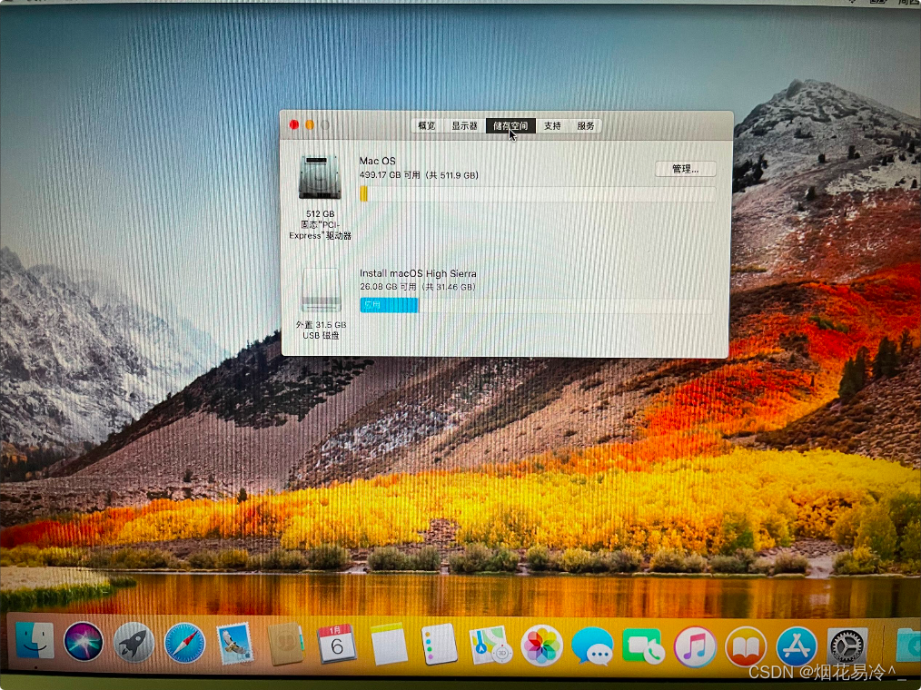
Task: Click the USB disk blue usage bar
Action: click(x=389, y=305)
